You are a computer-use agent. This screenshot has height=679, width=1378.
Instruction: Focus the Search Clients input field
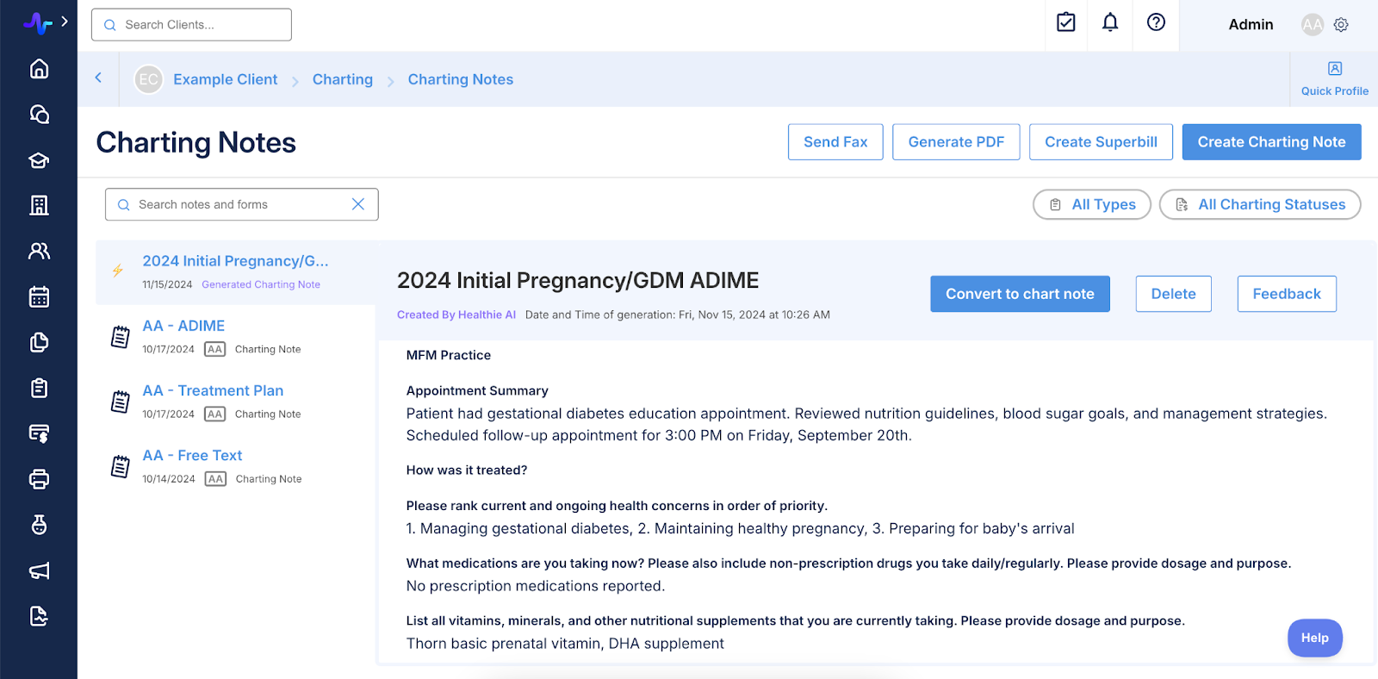(191, 25)
